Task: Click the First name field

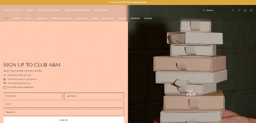Action: tap(33, 96)
